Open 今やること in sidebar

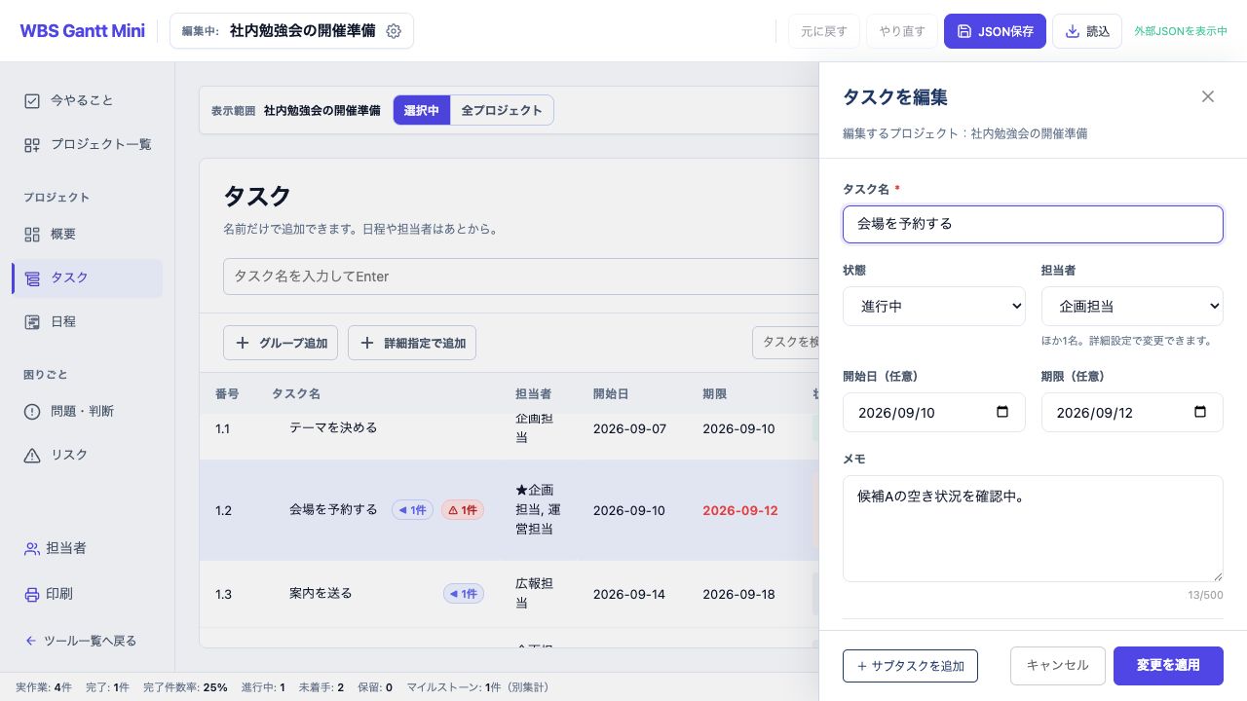click(x=87, y=100)
